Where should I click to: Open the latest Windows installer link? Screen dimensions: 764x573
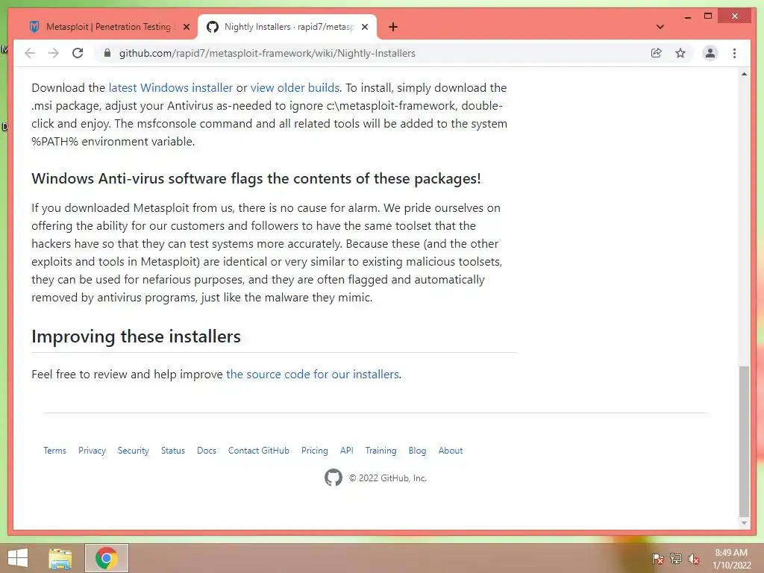pyautogui.click(x=171, y=88)
